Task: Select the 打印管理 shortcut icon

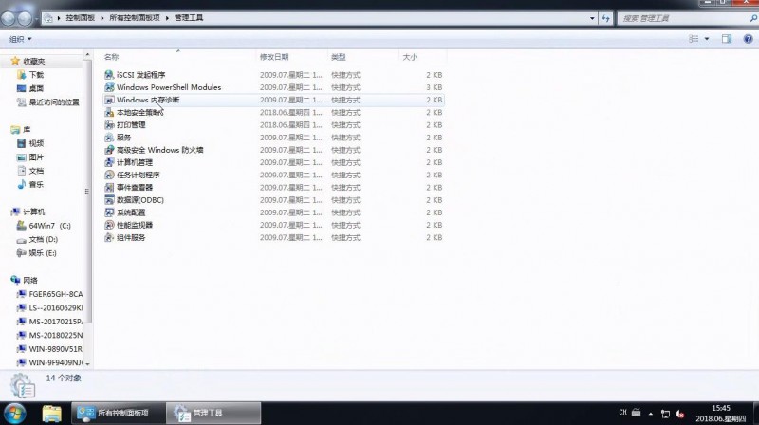Action: pos(109,125)
